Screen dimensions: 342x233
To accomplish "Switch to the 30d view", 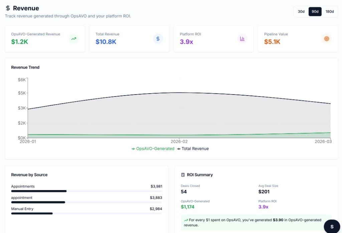I will [301, 11].
